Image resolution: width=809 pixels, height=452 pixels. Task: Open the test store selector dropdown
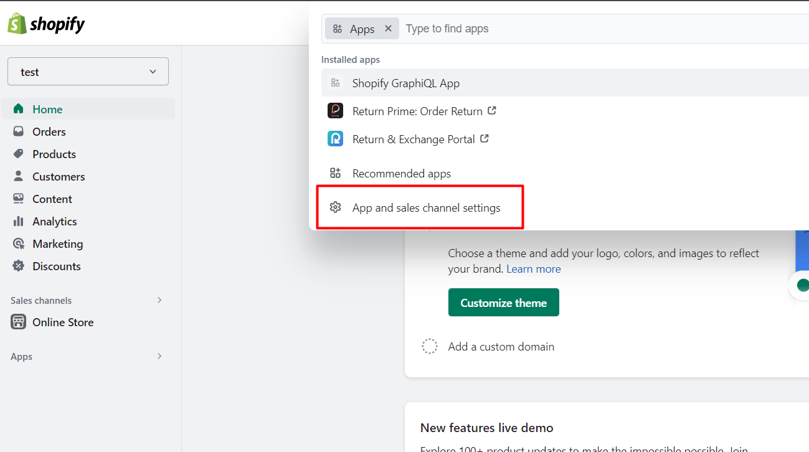tap(88, 72)
